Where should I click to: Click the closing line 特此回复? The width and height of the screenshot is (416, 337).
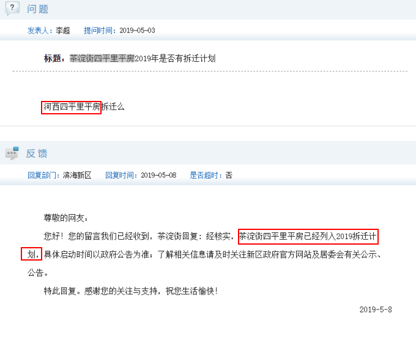click(131, 291)
